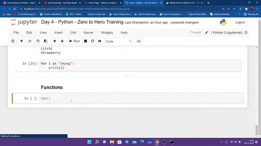261x146 pixels.
Task: Save and checkpoint the notebook
Action: click(13, 41)
